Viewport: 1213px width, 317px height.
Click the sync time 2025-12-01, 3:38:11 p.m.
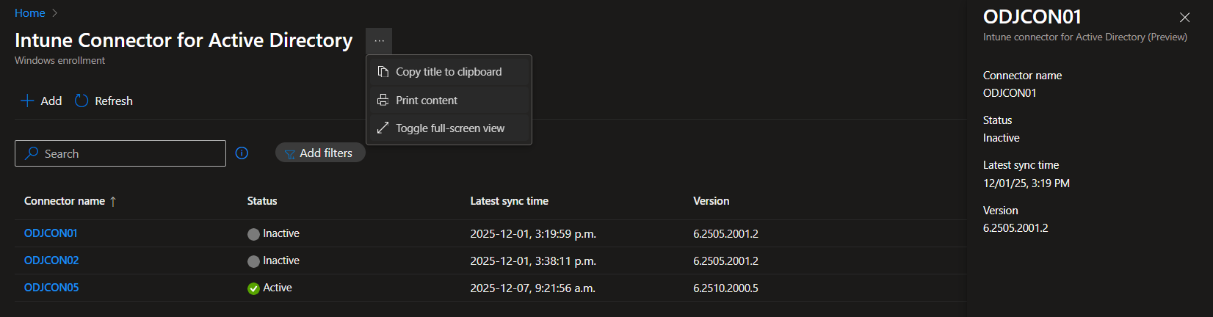pos(533,261)
